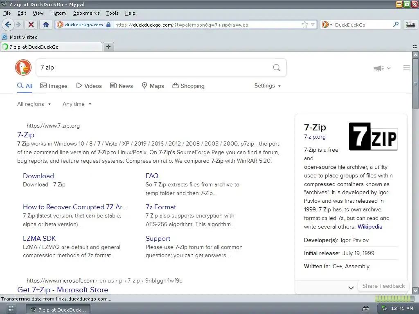Stop page loading with red X button
Viewport: 419px width, 314px height.
[31, 25]
